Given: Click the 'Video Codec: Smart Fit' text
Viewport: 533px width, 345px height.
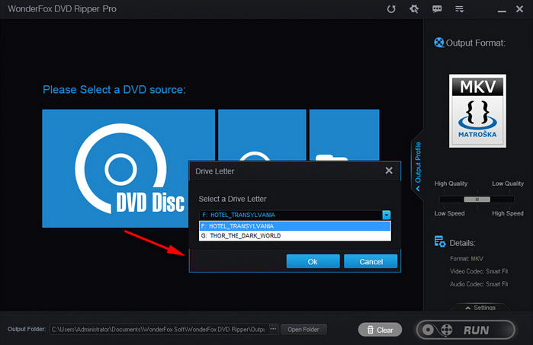Looking at the screenshot, I should 479,271.
